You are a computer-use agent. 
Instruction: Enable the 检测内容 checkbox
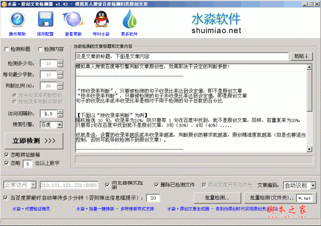pos(40,49)
